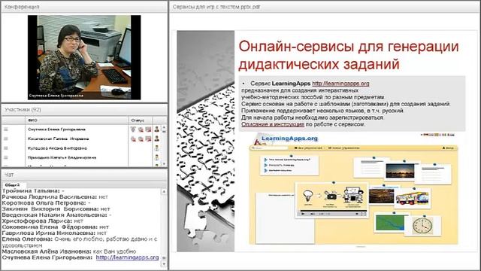This screenshot has height=271, width=481.
Task: Click the bus picture card on the slide
Action: (412, 198)
